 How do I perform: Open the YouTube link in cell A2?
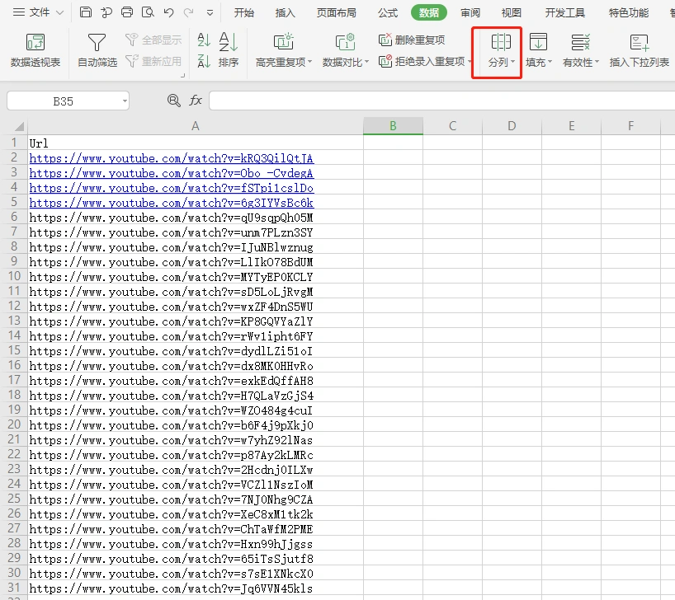171,158
